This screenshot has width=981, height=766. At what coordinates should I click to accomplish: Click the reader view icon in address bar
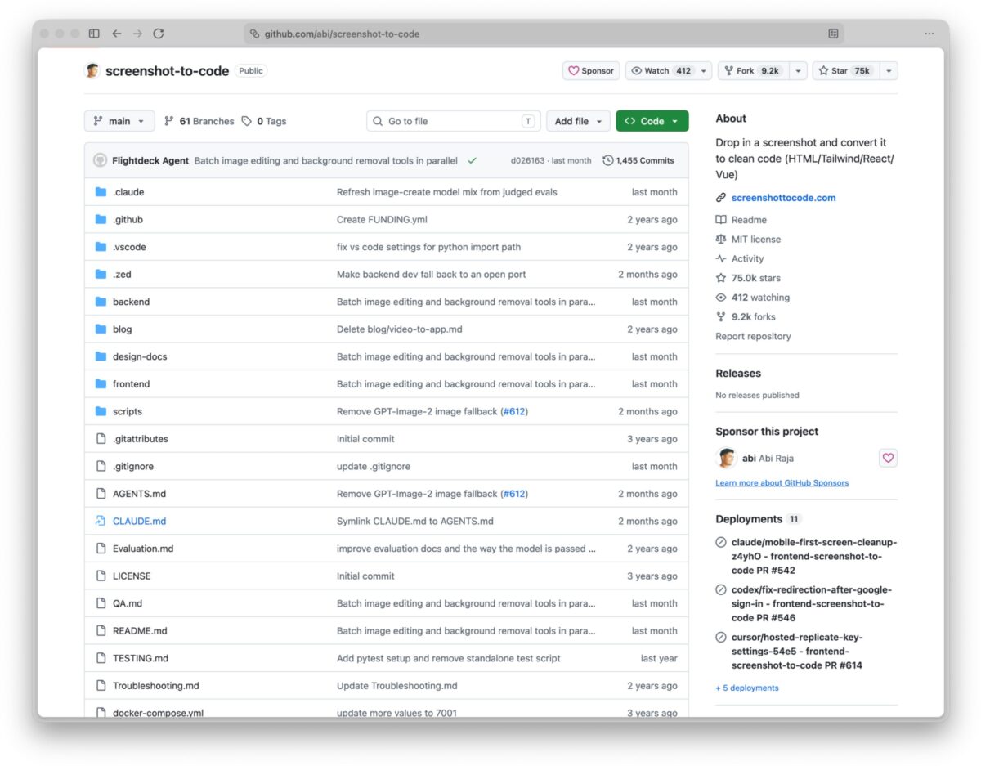coord(833,34)
